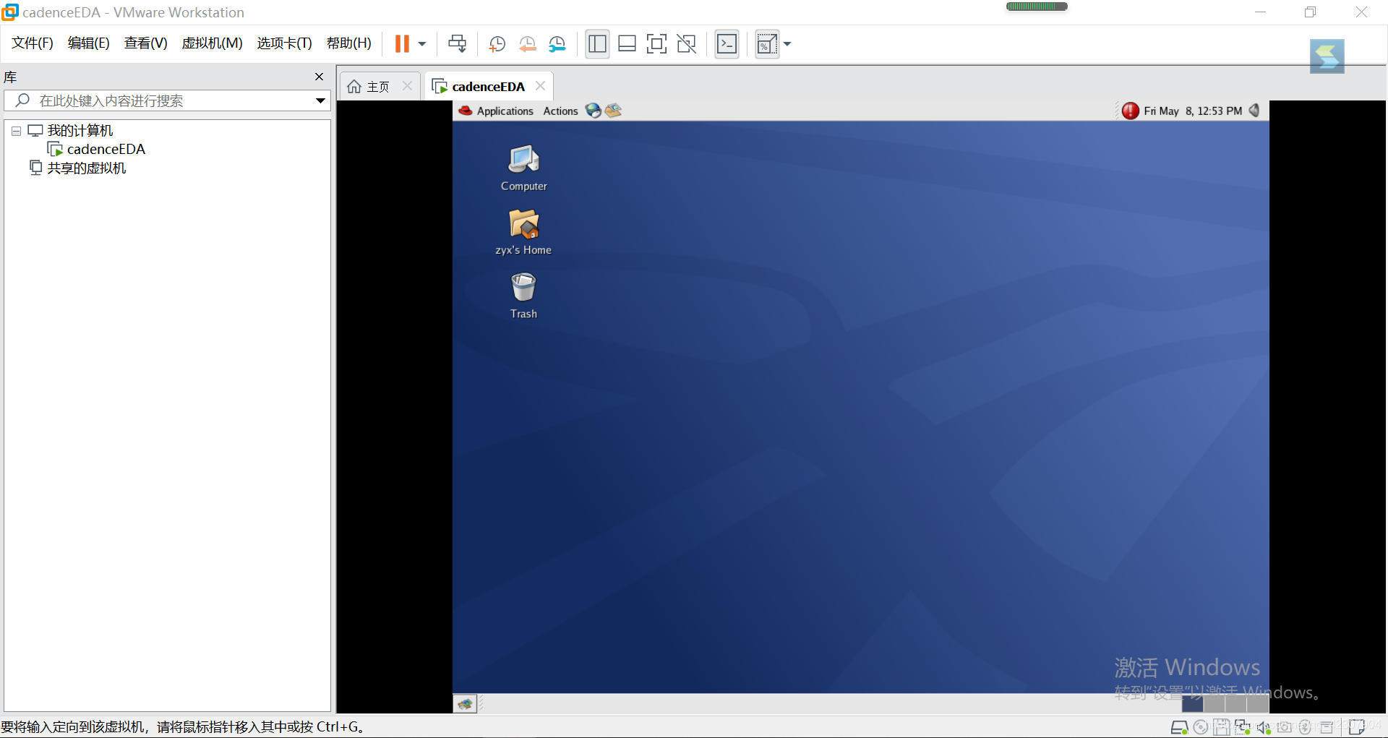Collapse the 我的计算机 tree node

point(16,131)
